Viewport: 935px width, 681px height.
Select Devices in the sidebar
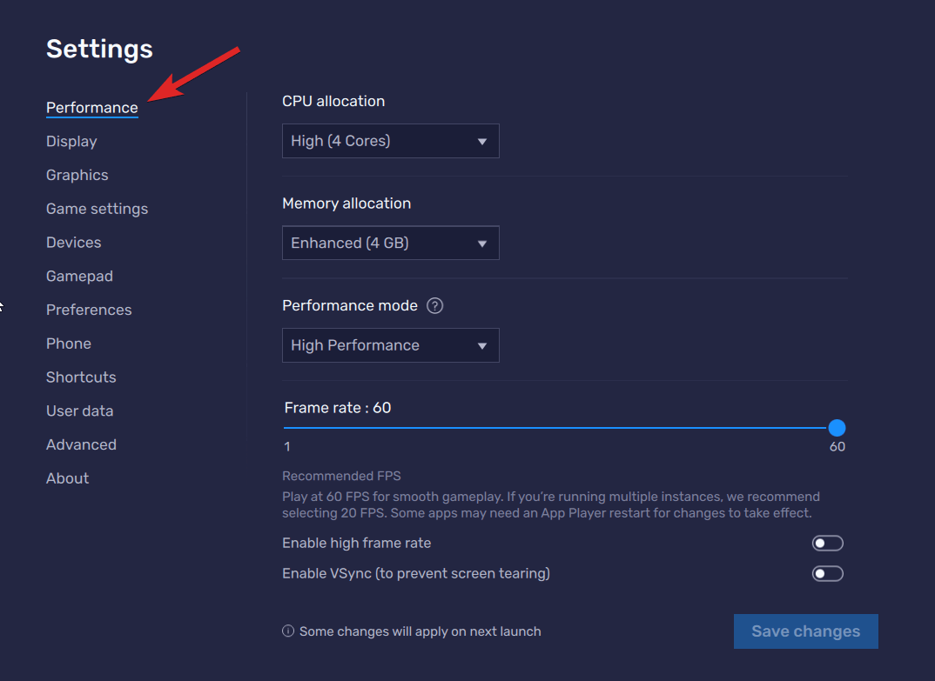(74, 243)
